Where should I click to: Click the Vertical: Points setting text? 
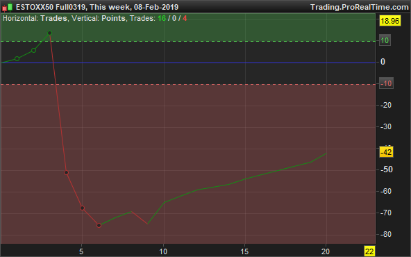(99, 18)
